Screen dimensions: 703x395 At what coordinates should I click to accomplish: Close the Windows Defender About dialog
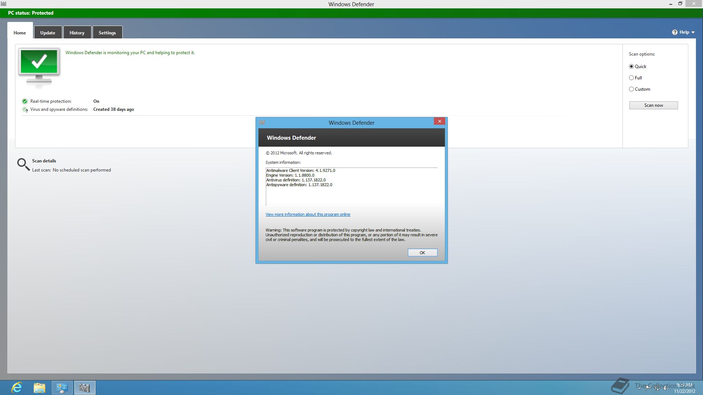tap(439, 121)
